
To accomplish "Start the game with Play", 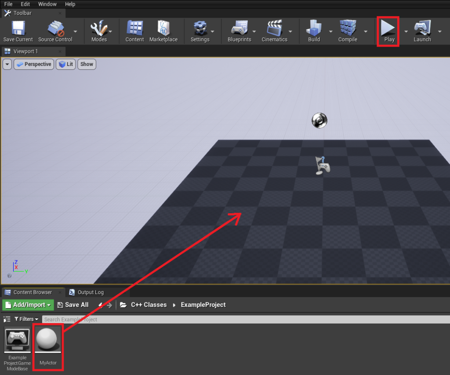I will (388, 31).
